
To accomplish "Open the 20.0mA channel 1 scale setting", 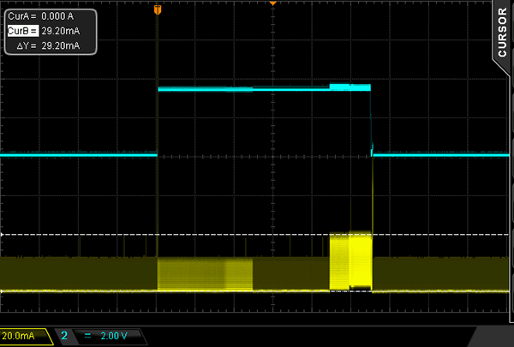I will [23, 336].
